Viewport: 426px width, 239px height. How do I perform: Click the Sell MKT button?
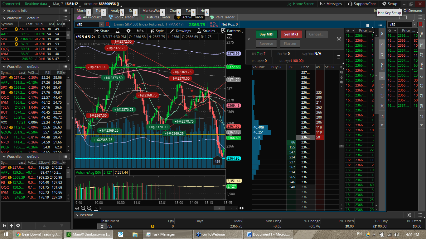click(x=291, y=34)
